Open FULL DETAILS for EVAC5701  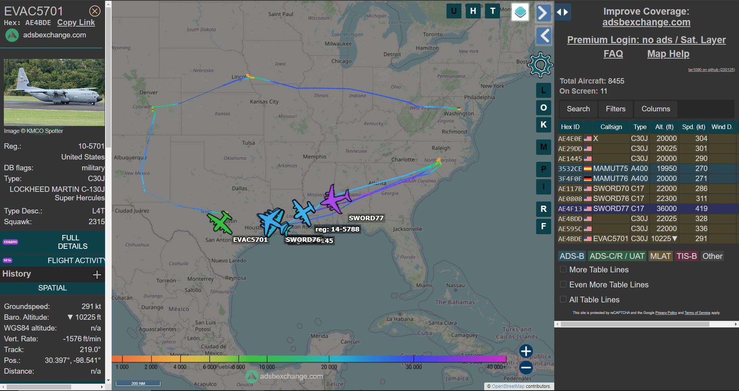52,242
